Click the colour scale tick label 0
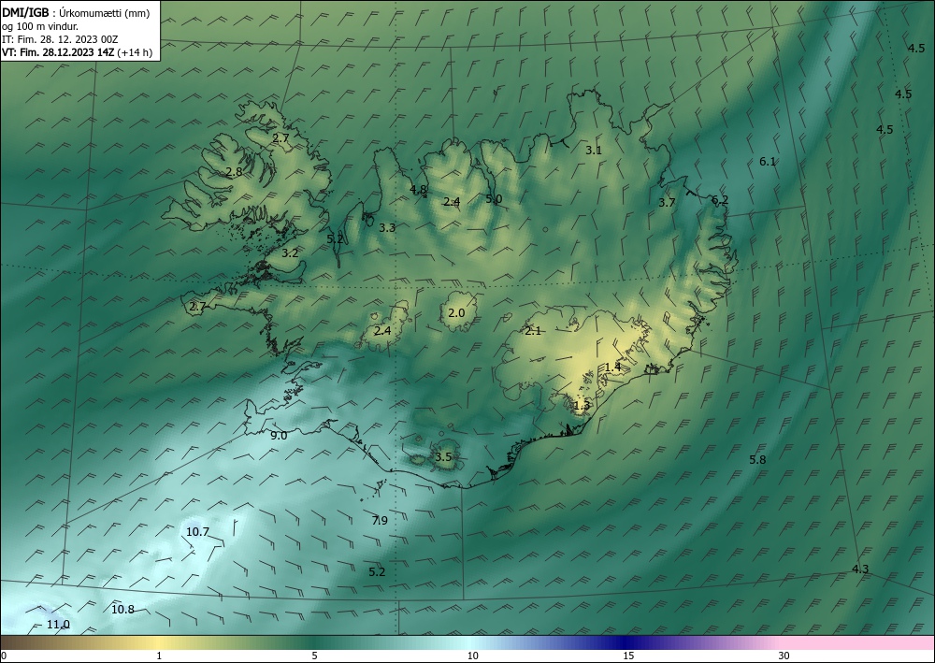The height and width of the screenshot is (663, 935). pyautogui.click(x=4, y=656)
